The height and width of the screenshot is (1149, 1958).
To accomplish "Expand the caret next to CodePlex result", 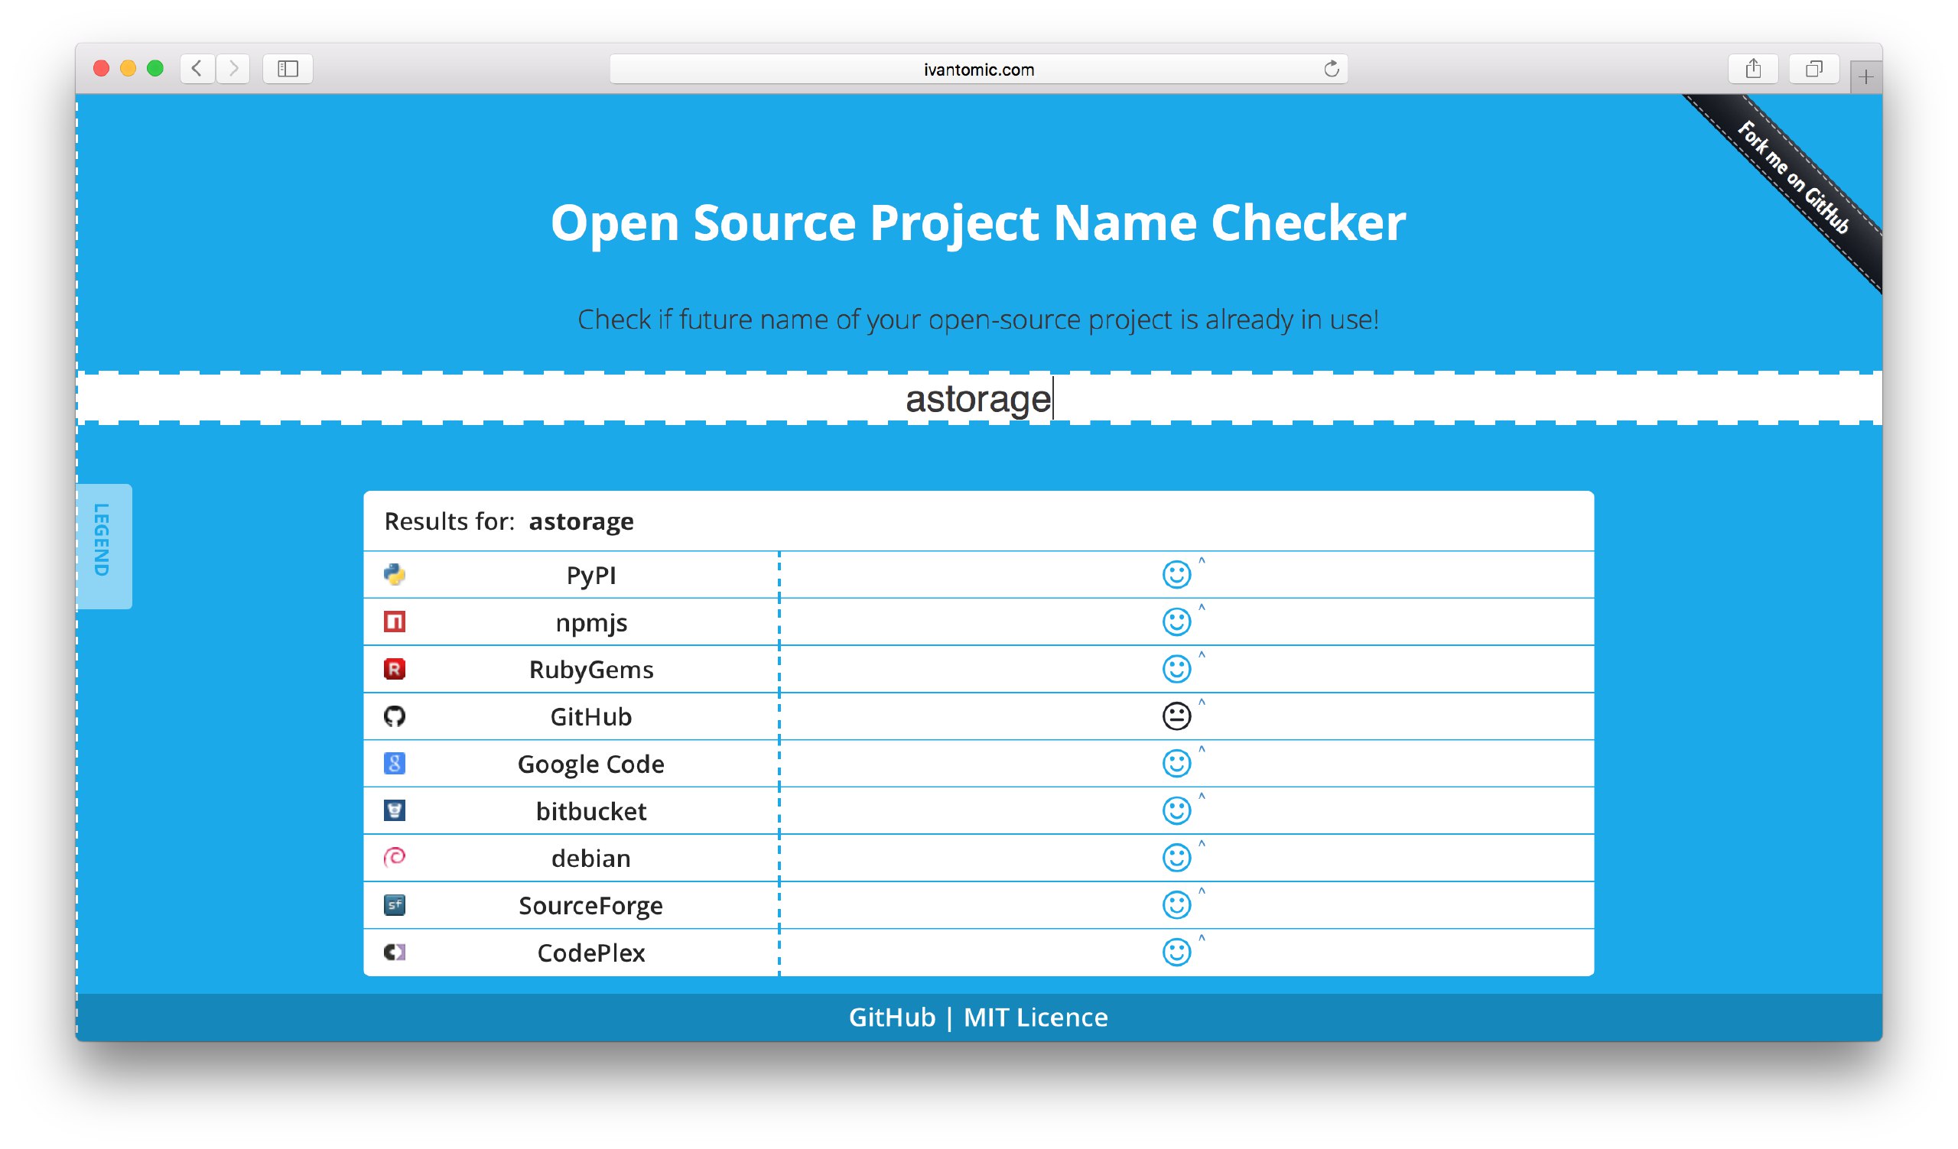I will pyautogui.click(x=1202, y=939).
